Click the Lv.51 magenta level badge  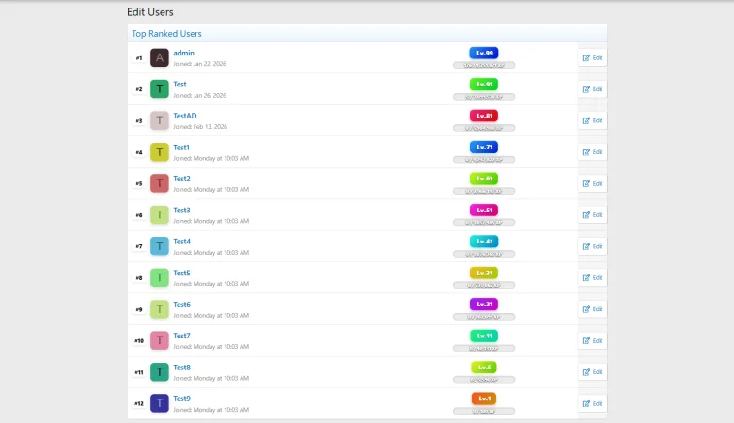484,210
